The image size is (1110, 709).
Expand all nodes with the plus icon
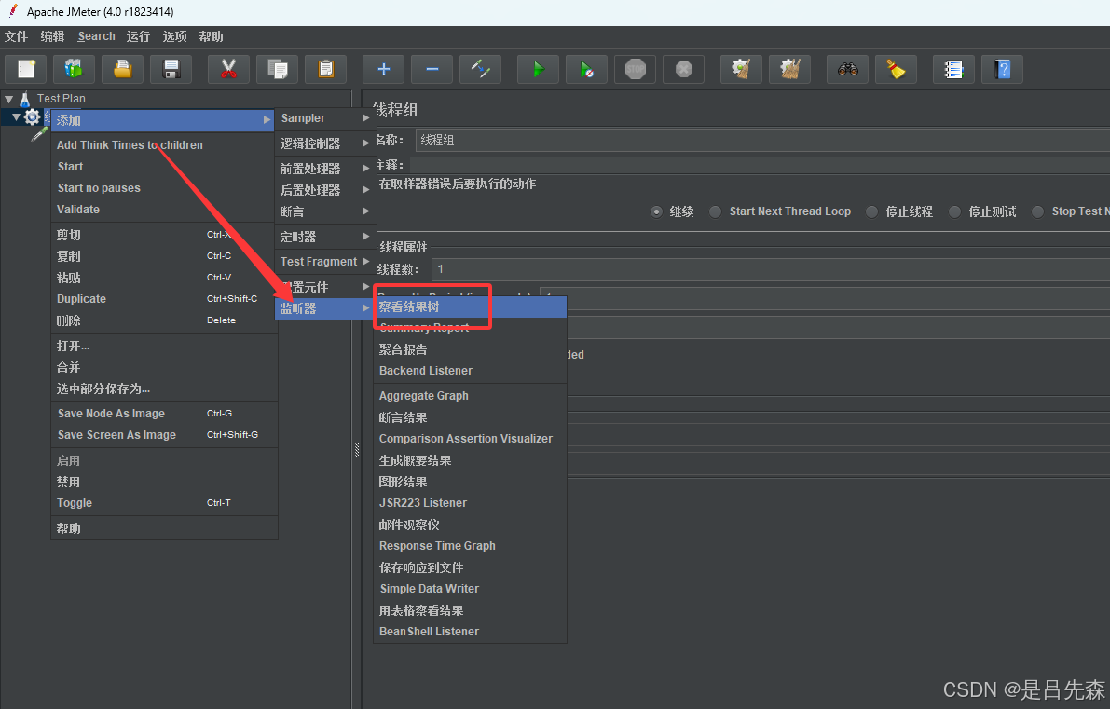tap(384, 69)
